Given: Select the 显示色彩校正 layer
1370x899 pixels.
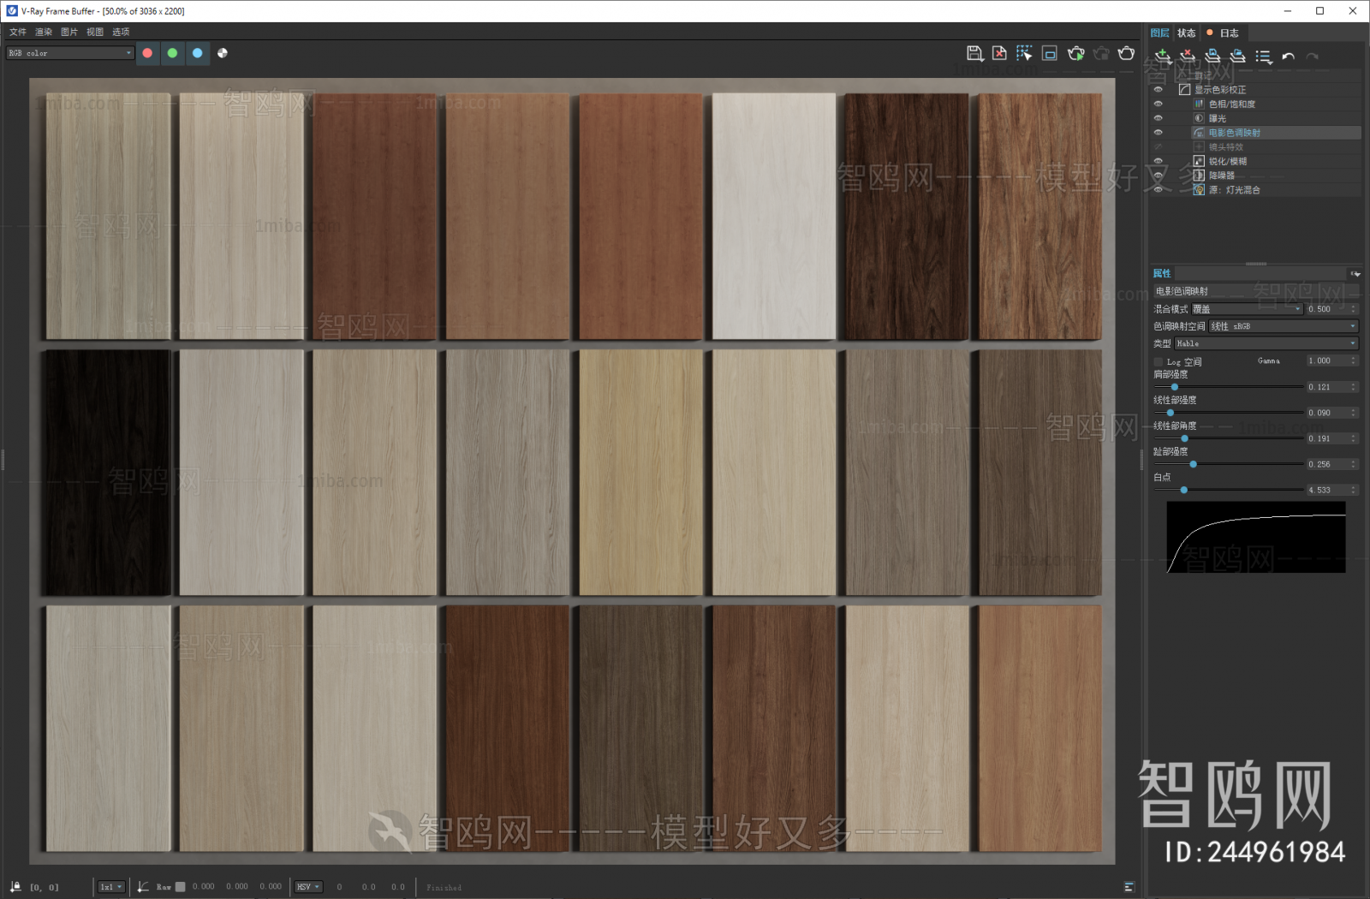Looking at the screenshot, I should tap(1269, 90).
